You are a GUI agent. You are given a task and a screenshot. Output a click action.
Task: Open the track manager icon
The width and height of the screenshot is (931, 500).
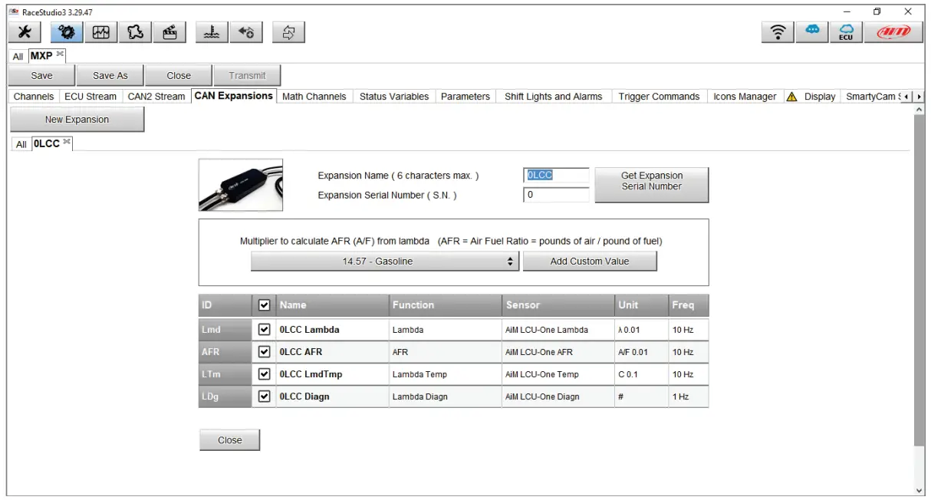click(x=134, y=32)
